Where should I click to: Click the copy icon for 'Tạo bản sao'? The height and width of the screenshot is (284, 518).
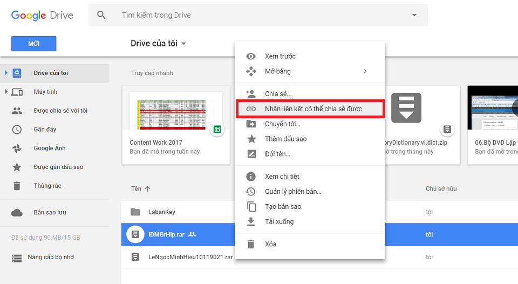click(x=251, y=207)
